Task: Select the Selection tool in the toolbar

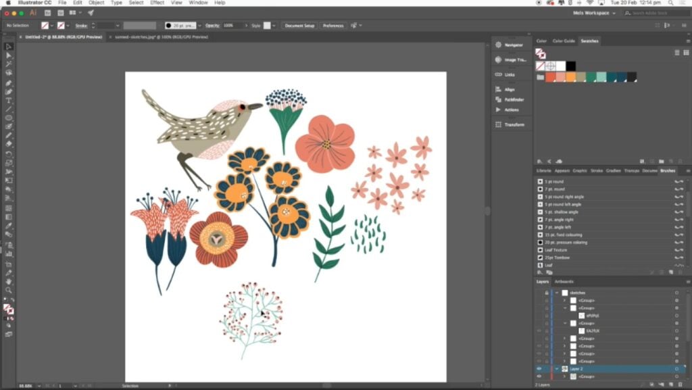Action: [x=9, y=47]
